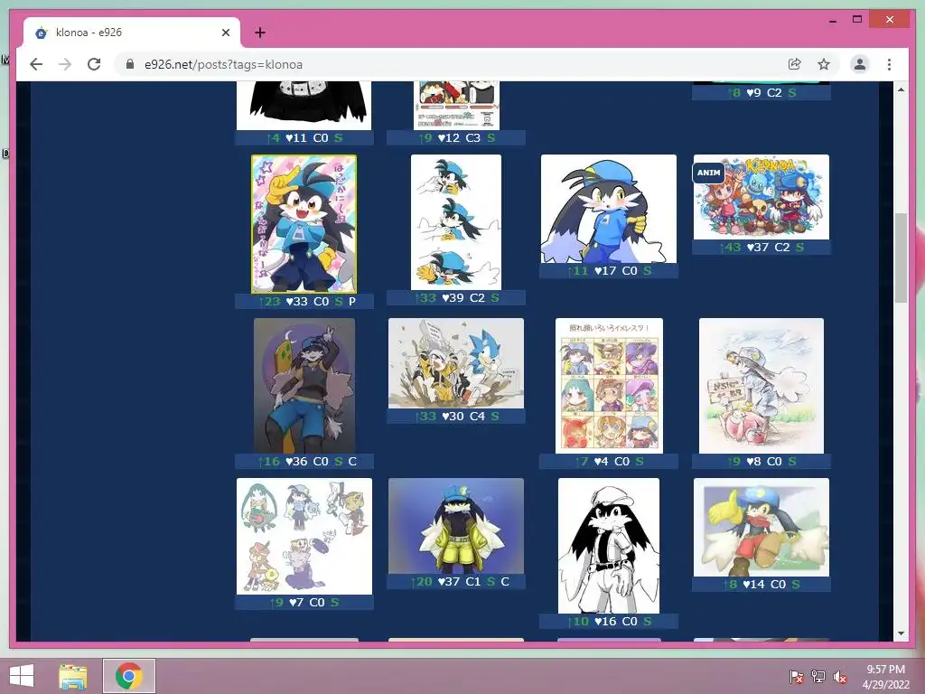Click the page scrollbar up arrow
Viewport: 925px width, 694px height.
(x=901, y=89)
